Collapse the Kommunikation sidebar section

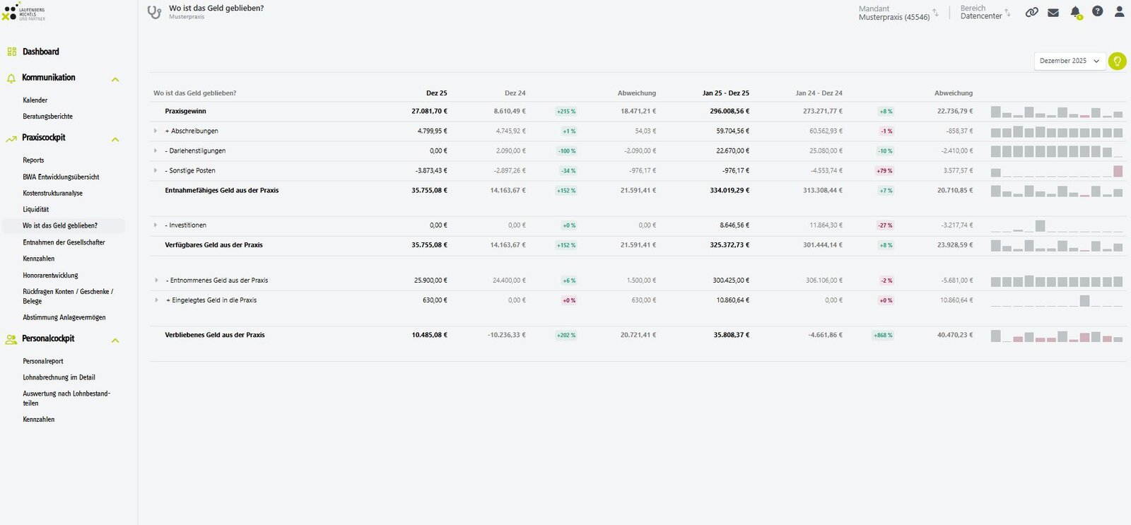click(115, 79)
